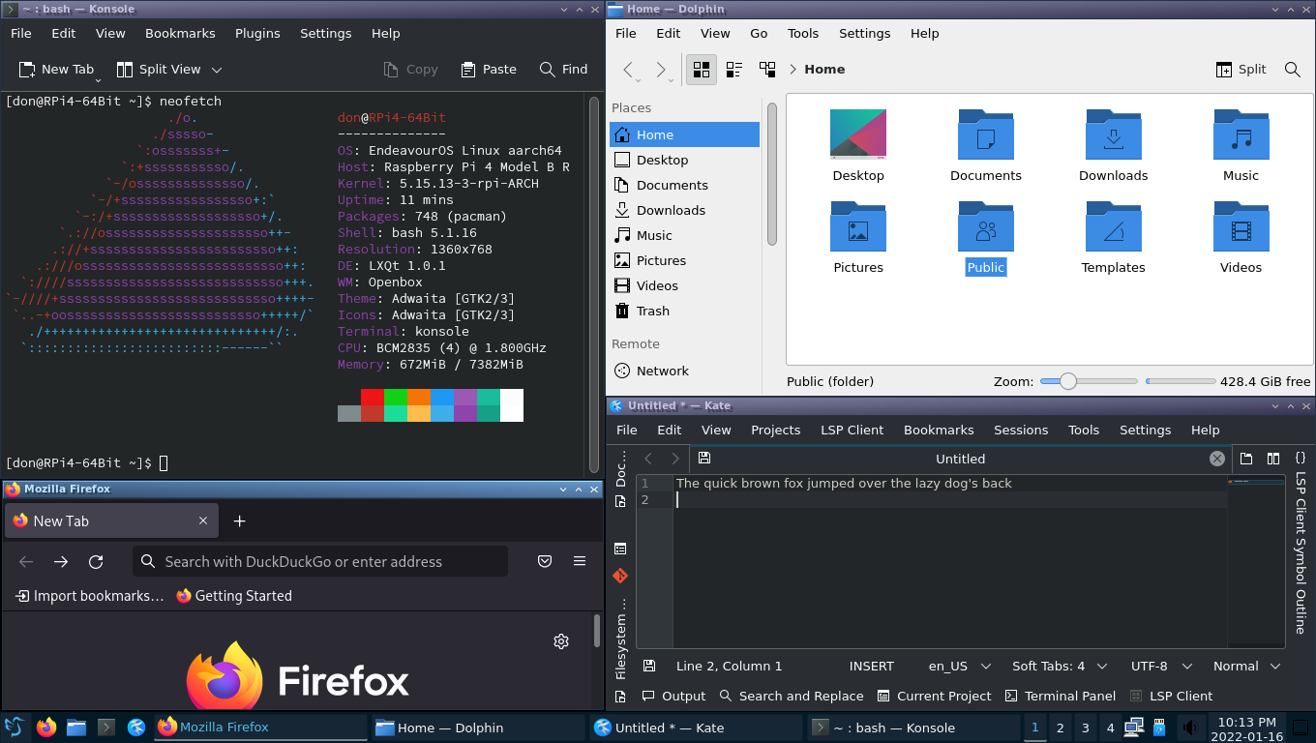Click the forward arrow in Kate tab bar

pos(675,459)
